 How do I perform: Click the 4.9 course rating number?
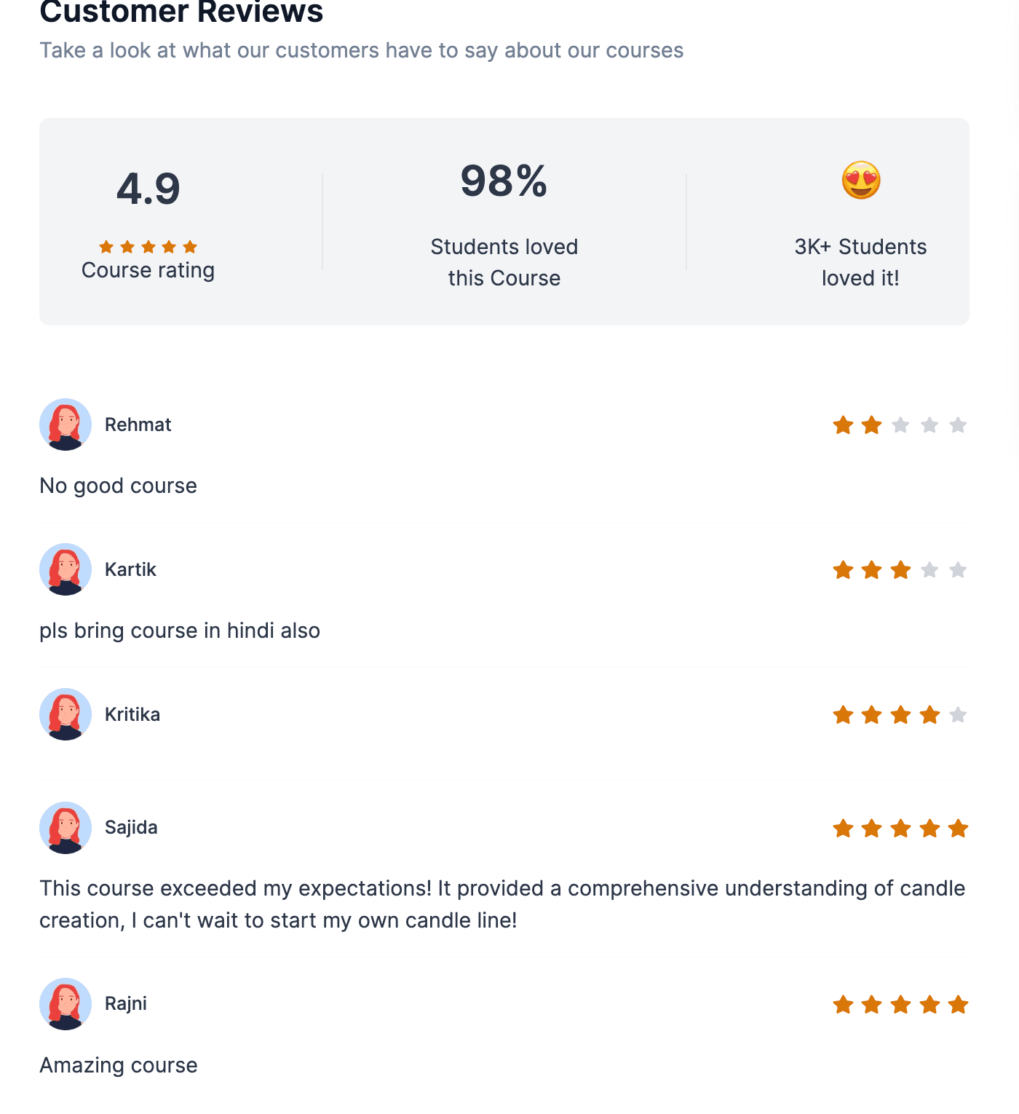tap(148, 189)
